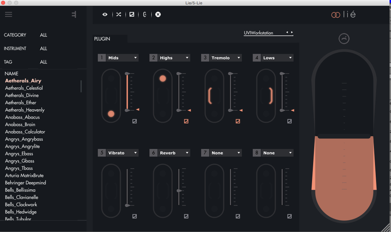Click the round dial icon above macro

tap(344, 39)
